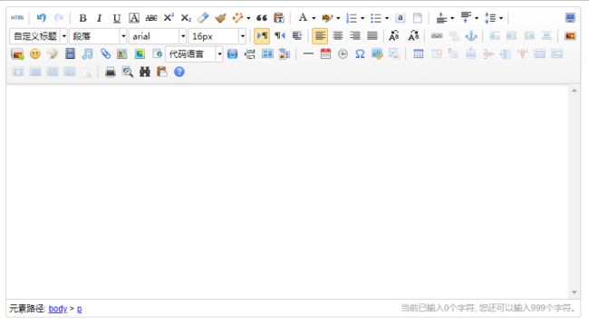Screen dimensions: 589x326
Task: Run the auto typeset wand
Action: (x=237, y=17)
